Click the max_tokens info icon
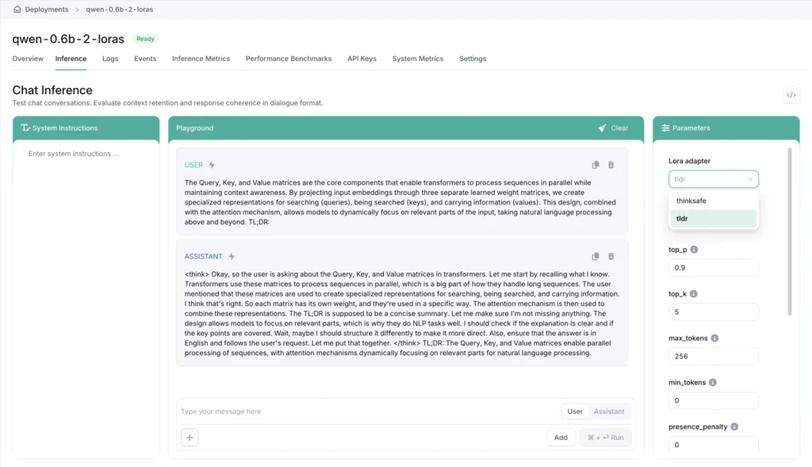This screenshot has width=812, height=467. [714, 339]
